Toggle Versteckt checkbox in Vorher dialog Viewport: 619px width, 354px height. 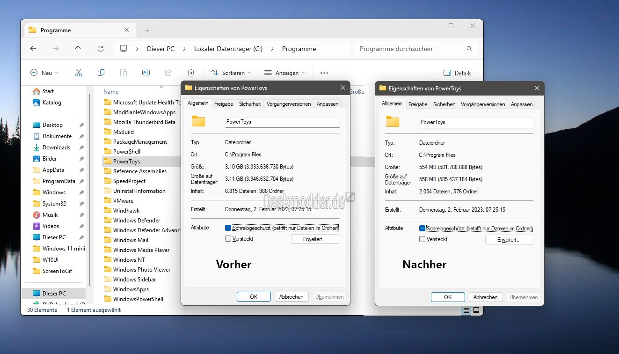228,239
